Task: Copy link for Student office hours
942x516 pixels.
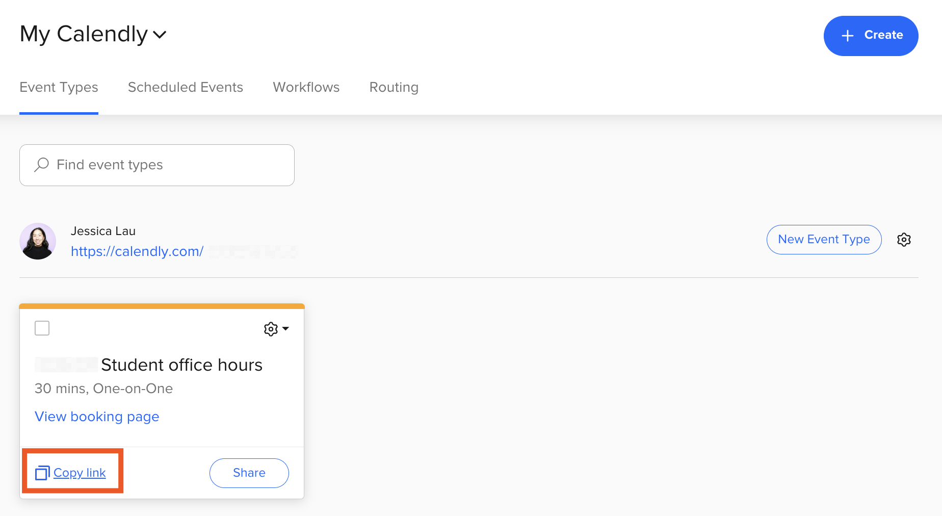Action: 80,473
